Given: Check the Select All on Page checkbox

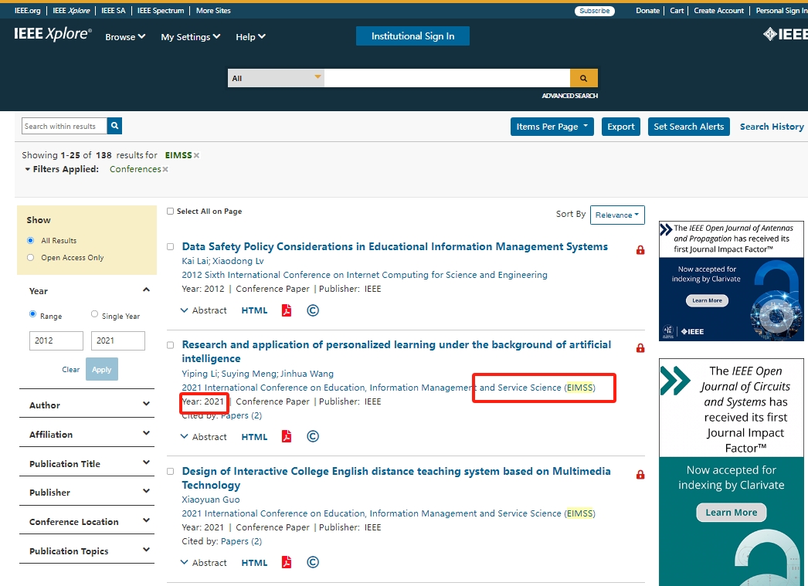Looking at the screenshot, I should (x=171, y=212).
